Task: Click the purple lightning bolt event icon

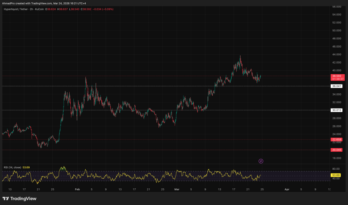Action: (261, 161)
